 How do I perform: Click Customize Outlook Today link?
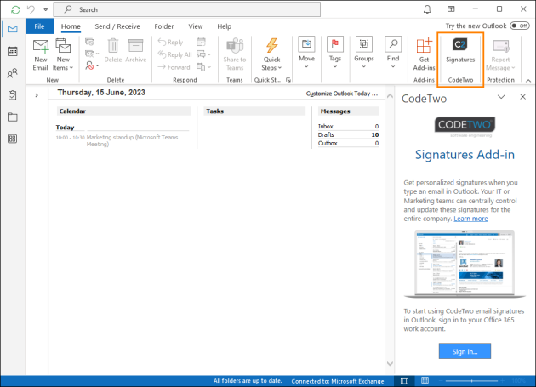click(x=342, y=94)
